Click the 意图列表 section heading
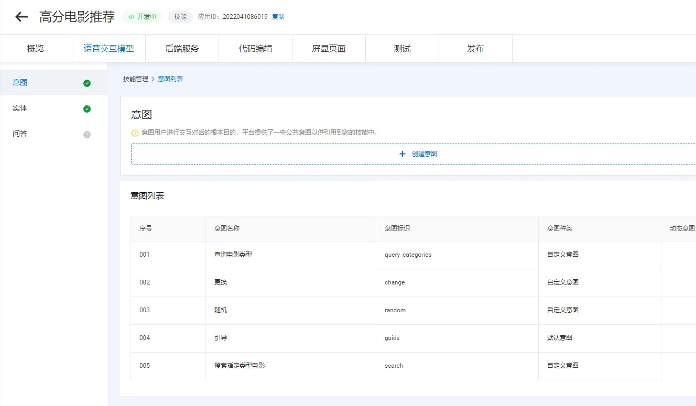Image resolution: width=696 pixels, height=406 pixels. 147,196
